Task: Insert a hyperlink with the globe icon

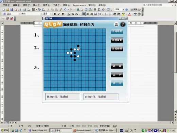Action: pyautogui.click(x=78, y=10)
